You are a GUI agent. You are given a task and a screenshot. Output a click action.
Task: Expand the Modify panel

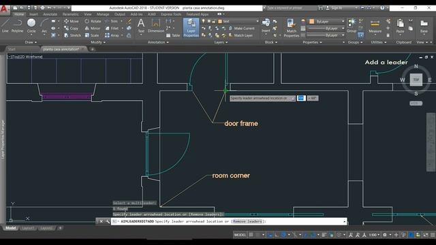tap(98, 42)
